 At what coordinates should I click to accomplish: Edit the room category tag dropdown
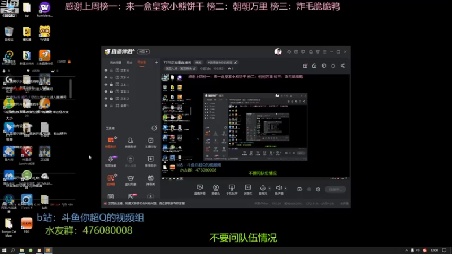181,68
